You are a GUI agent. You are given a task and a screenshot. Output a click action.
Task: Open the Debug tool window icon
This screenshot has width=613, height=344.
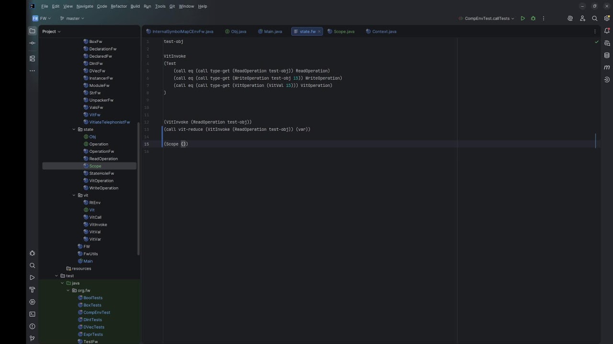[x=32, y=253]
